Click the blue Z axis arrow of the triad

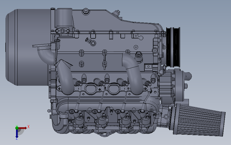17,134
